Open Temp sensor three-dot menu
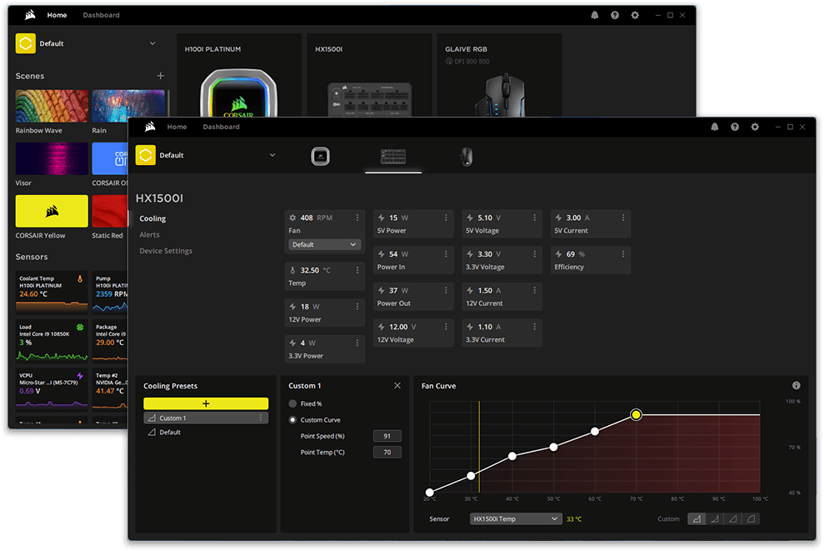 pyautogui.click(x=357, y=270)
